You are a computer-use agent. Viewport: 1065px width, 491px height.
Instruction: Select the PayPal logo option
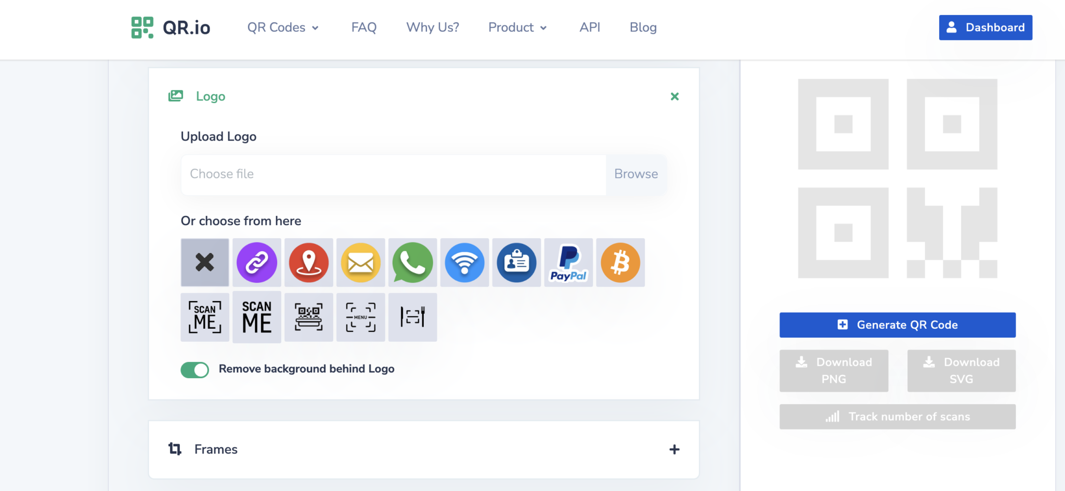(568, 263)
